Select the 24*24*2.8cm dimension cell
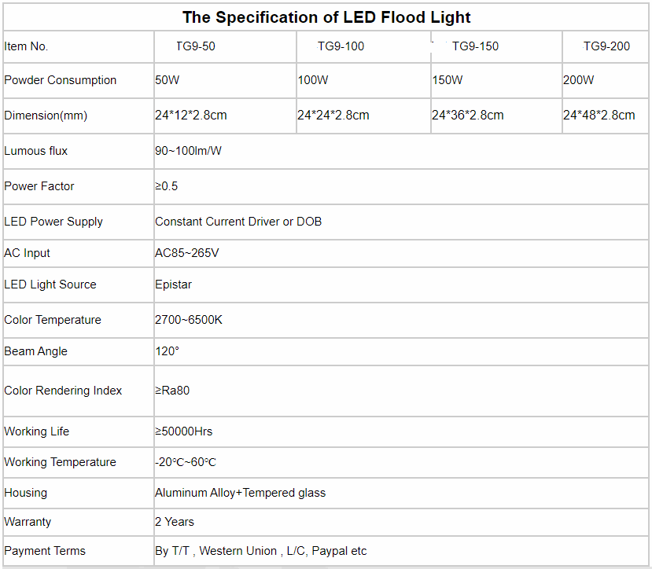Image resolution: width=652 pixels, height=569 pixels. [333, 116]
